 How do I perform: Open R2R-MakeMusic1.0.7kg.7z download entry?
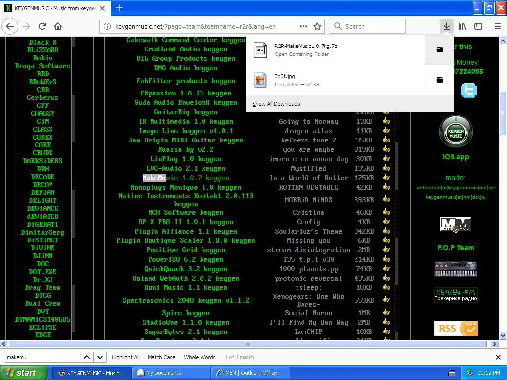(336, 50)
